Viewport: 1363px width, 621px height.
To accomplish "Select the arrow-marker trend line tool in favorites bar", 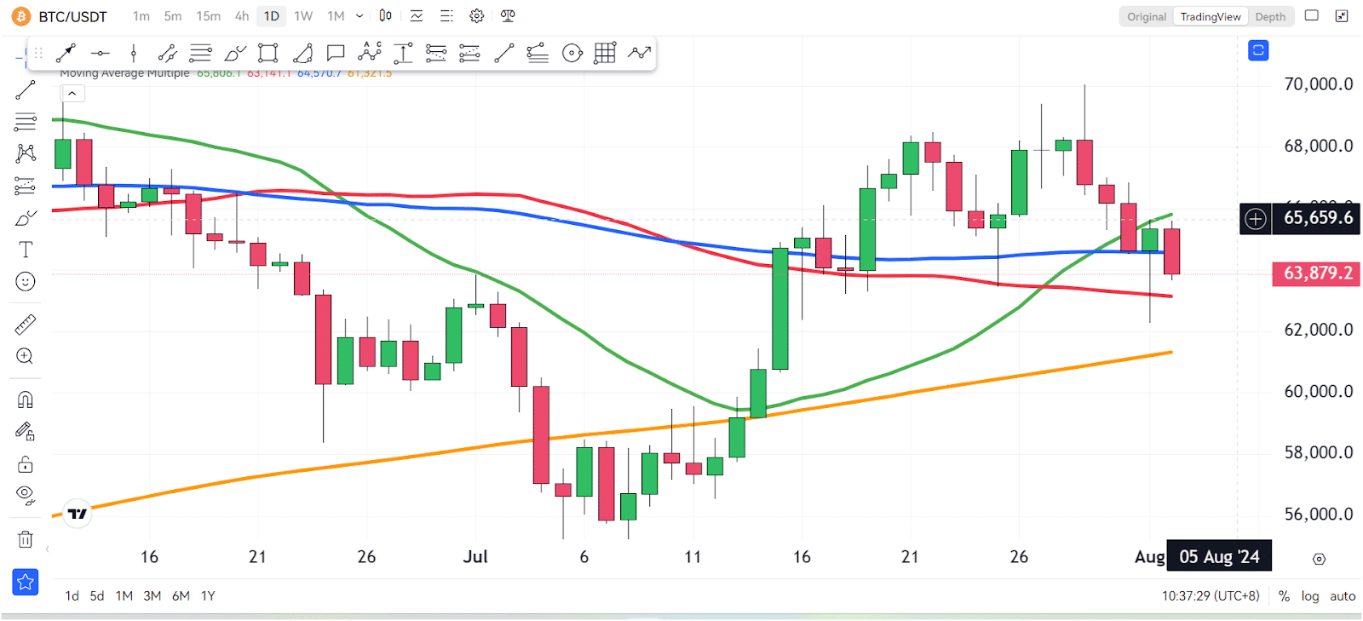I will (66, 53).
